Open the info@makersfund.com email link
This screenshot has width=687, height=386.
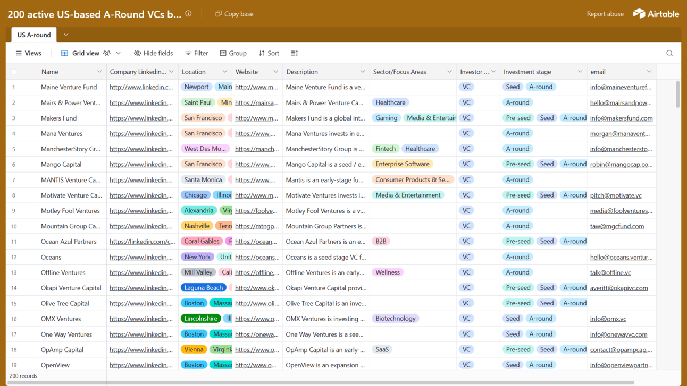[620, 118]
